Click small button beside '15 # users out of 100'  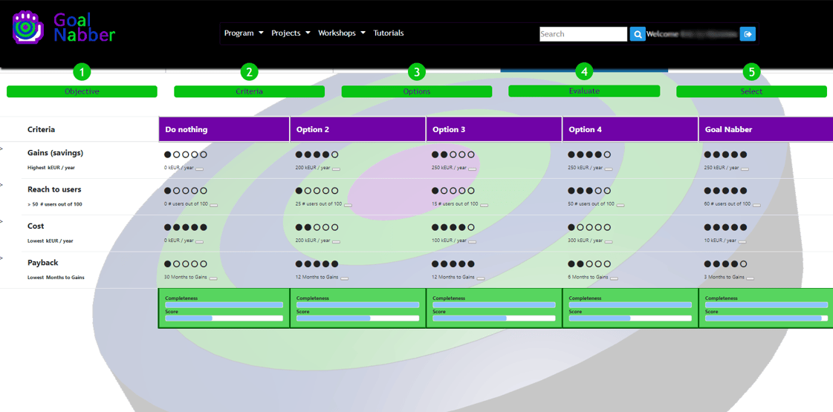click(x=484, y=205)
